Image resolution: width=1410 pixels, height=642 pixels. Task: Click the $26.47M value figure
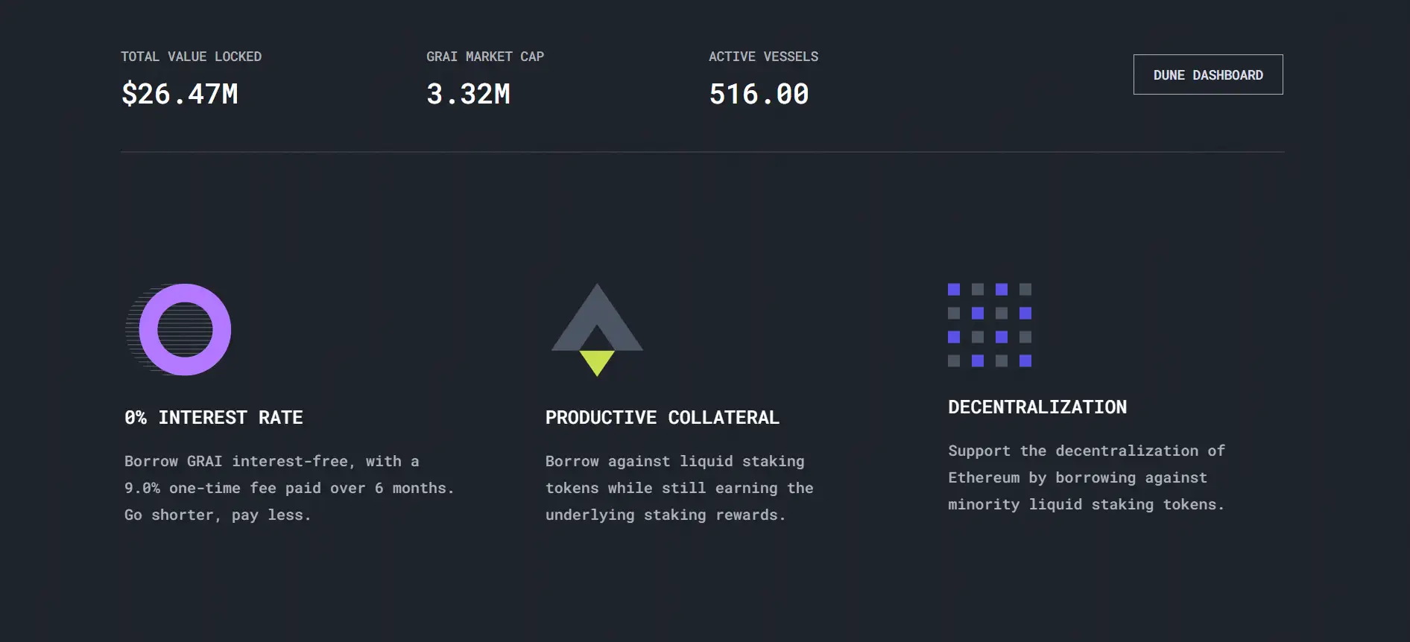180,95
